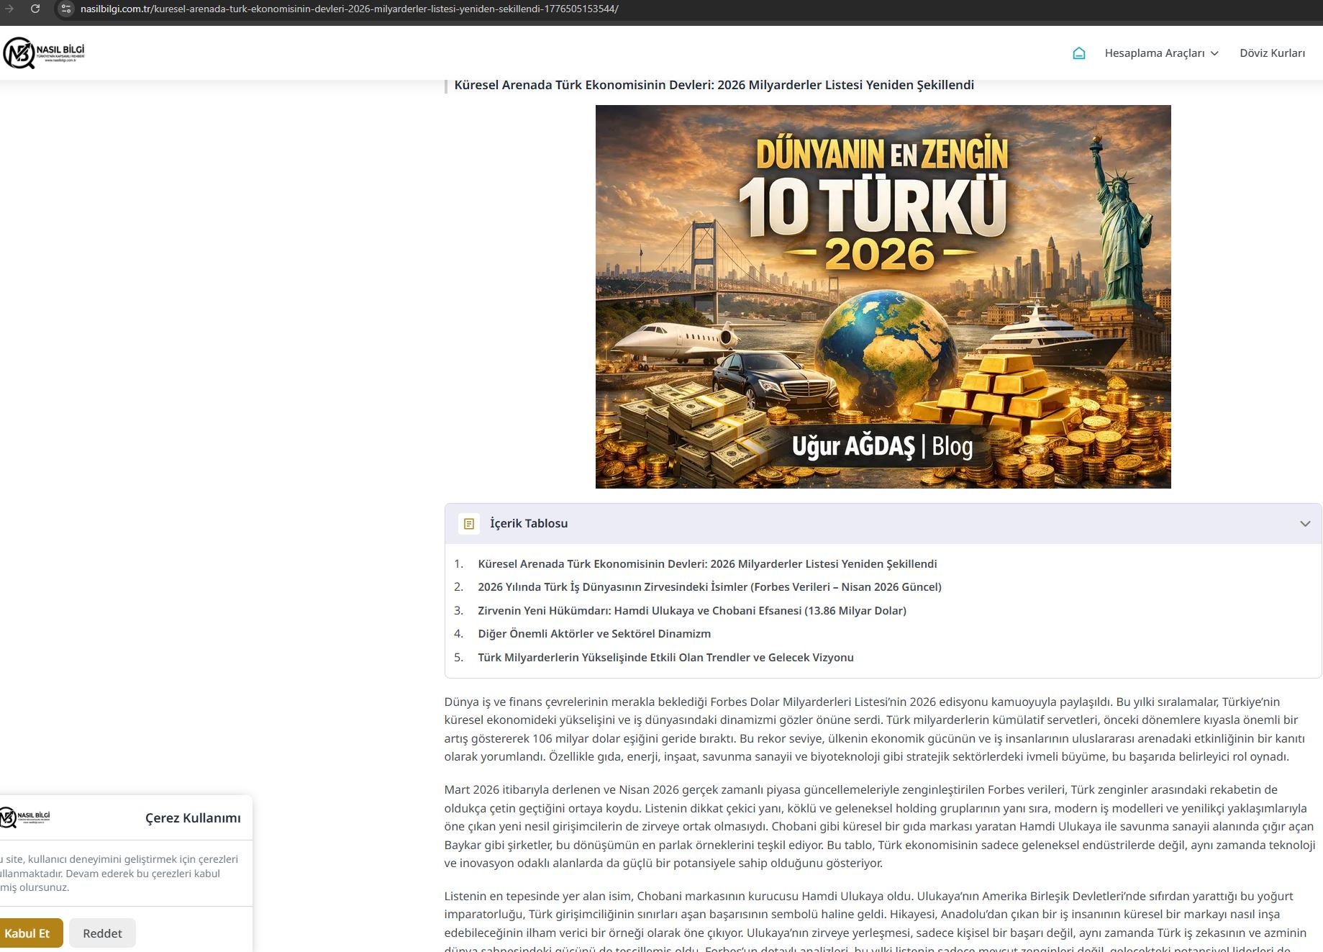The width and height of the screenshot is (1323, 952).
Task: Click the İçerik Tablosu list icon
Action: (469, 524)
